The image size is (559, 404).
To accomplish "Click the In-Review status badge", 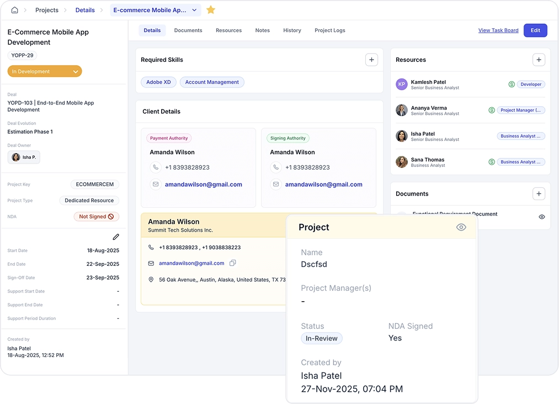I will pos(321,338).
